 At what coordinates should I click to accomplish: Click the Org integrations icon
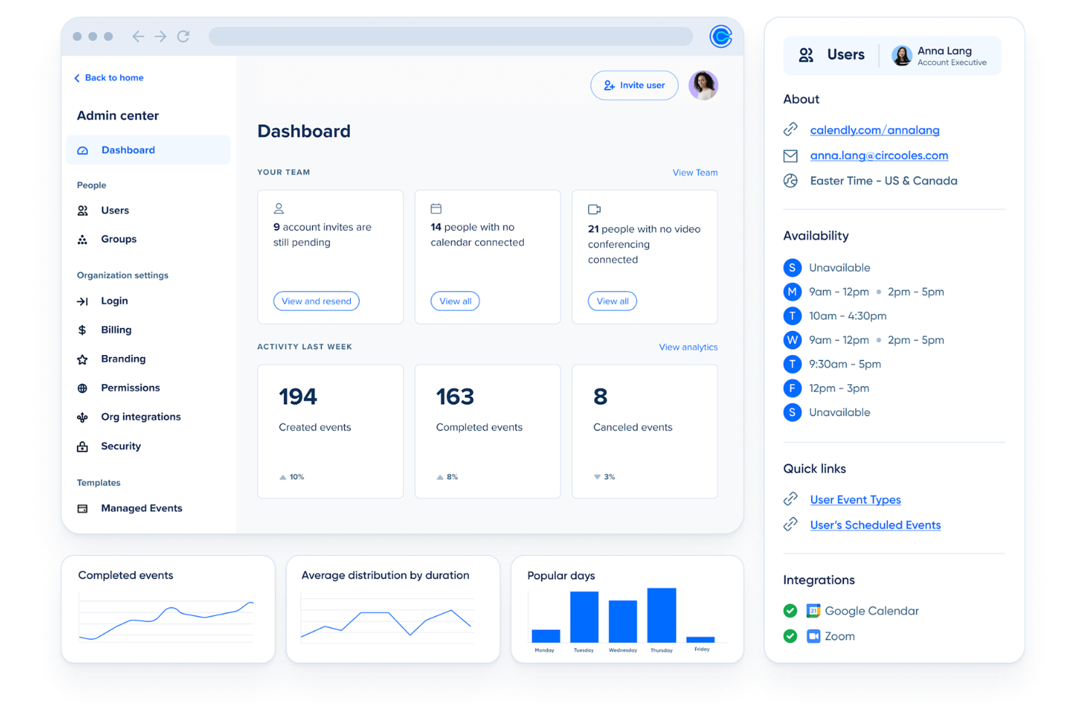(x=82, y=417)
